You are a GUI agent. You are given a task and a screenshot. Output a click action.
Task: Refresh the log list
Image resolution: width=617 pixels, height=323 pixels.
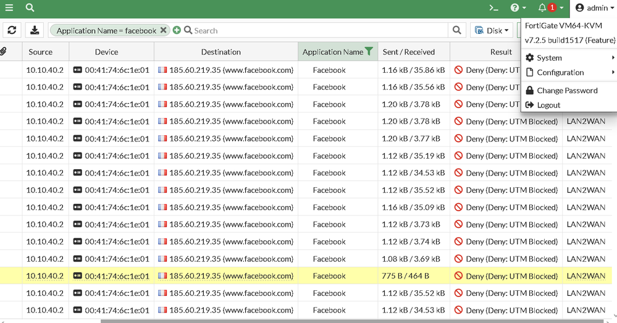click(x=12, y=30)
